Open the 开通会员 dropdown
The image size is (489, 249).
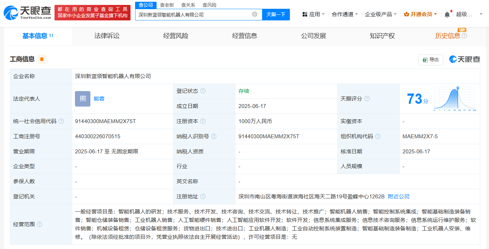(420, 14)
